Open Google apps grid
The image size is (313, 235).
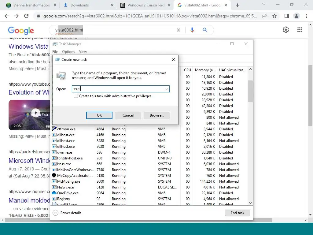(300, 30)
